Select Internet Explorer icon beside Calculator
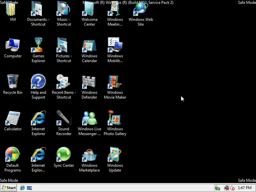The height and width of the screenshot is (192, 256). pos(38,118)
